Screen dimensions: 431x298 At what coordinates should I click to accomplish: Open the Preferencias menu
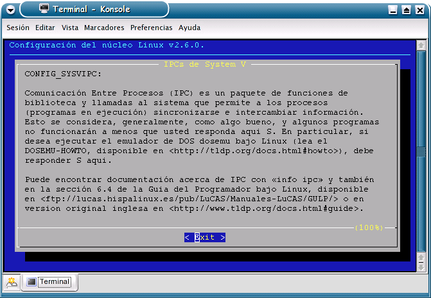(x=152, y=28)
